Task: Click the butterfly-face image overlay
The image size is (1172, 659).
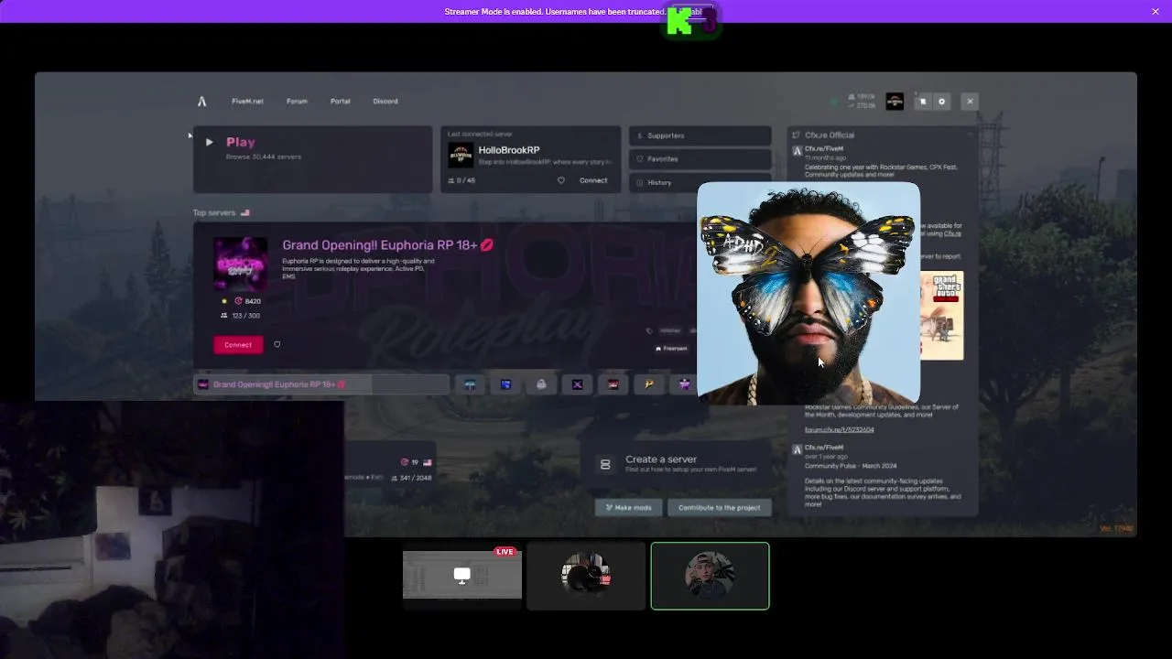Action: pyautogui.click(x=808, y=293)
